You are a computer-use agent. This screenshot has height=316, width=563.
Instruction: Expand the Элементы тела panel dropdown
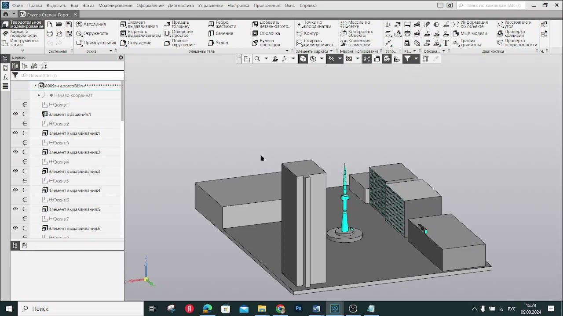287,51
